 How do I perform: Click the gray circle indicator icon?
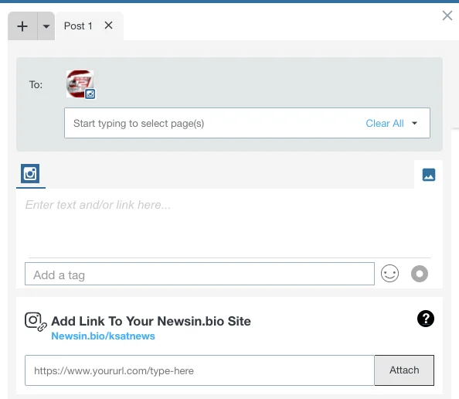(420, 274)
